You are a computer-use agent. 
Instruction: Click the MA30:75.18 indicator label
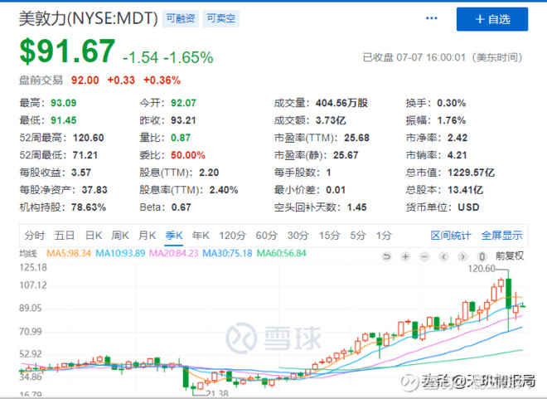click(227, 253)
